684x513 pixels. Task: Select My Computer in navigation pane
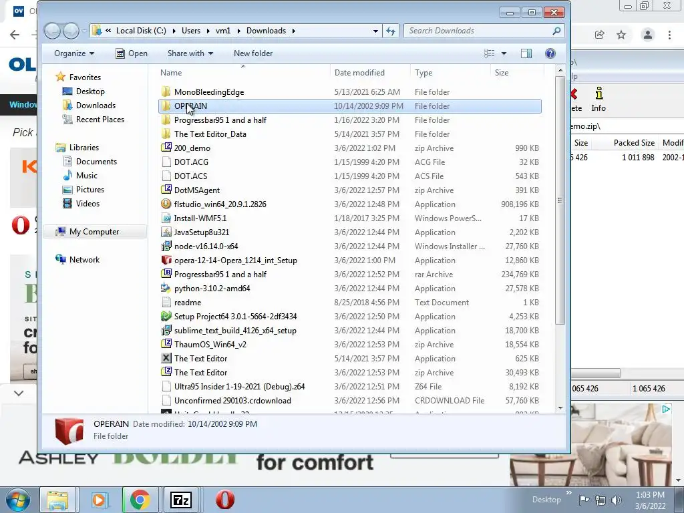coord(94,232)
